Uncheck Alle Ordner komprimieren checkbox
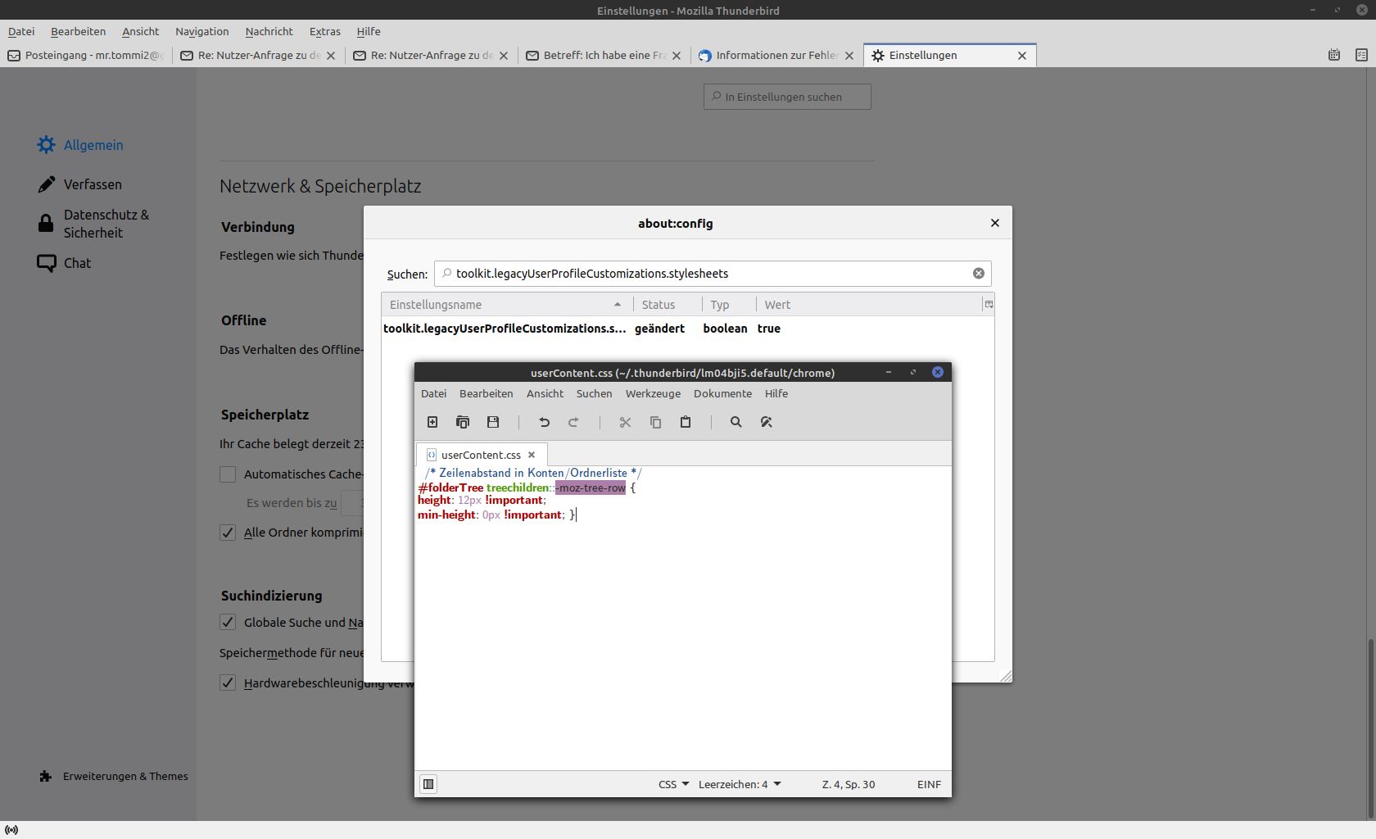Screen dimensions: 1376x839 (228, 533)
